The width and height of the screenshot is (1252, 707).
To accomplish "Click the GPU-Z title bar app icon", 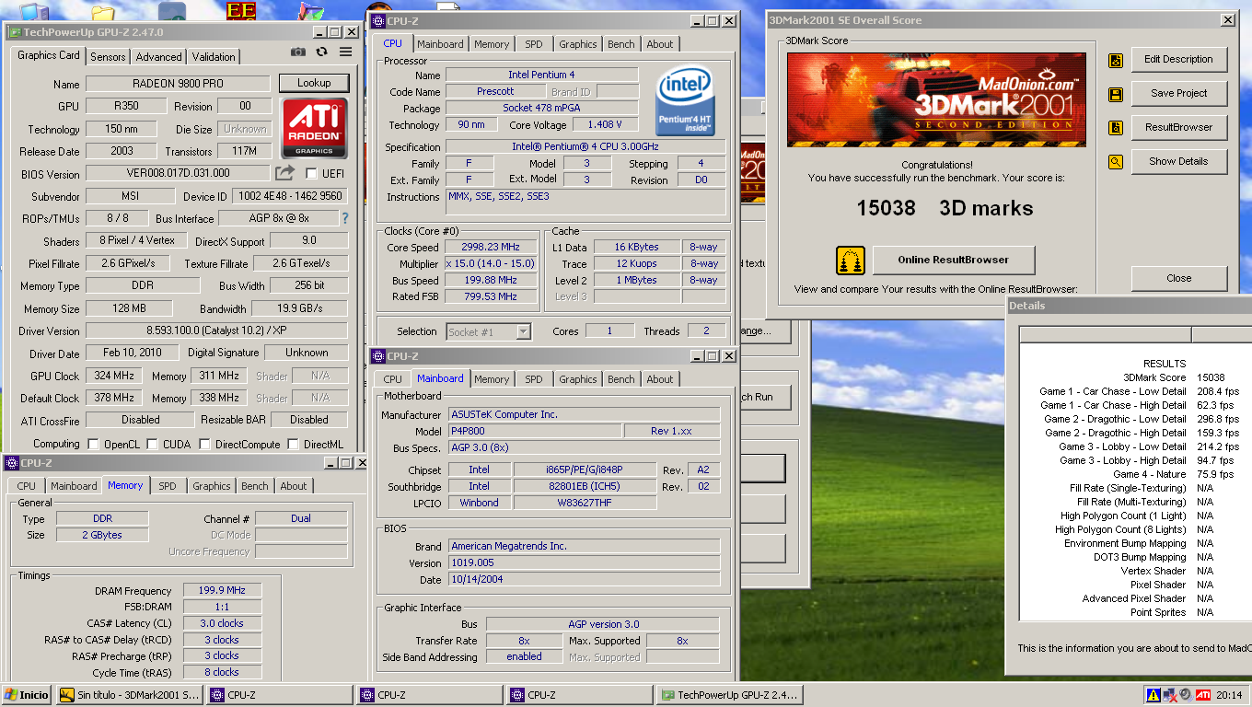I will 15,32.
